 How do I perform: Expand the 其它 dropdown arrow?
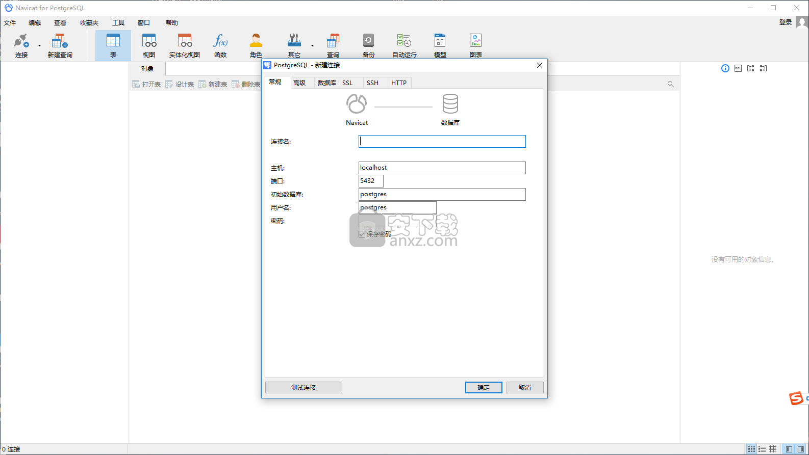[312, 45]
